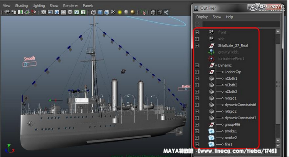Toggle the grid display toolbar button
289x157 pixels.
44,12
